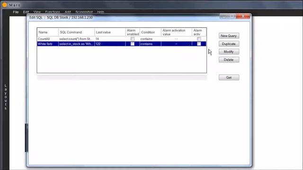Screen dimensions: 303x170
Task: Open the Help menu
Action: point(100,12)
